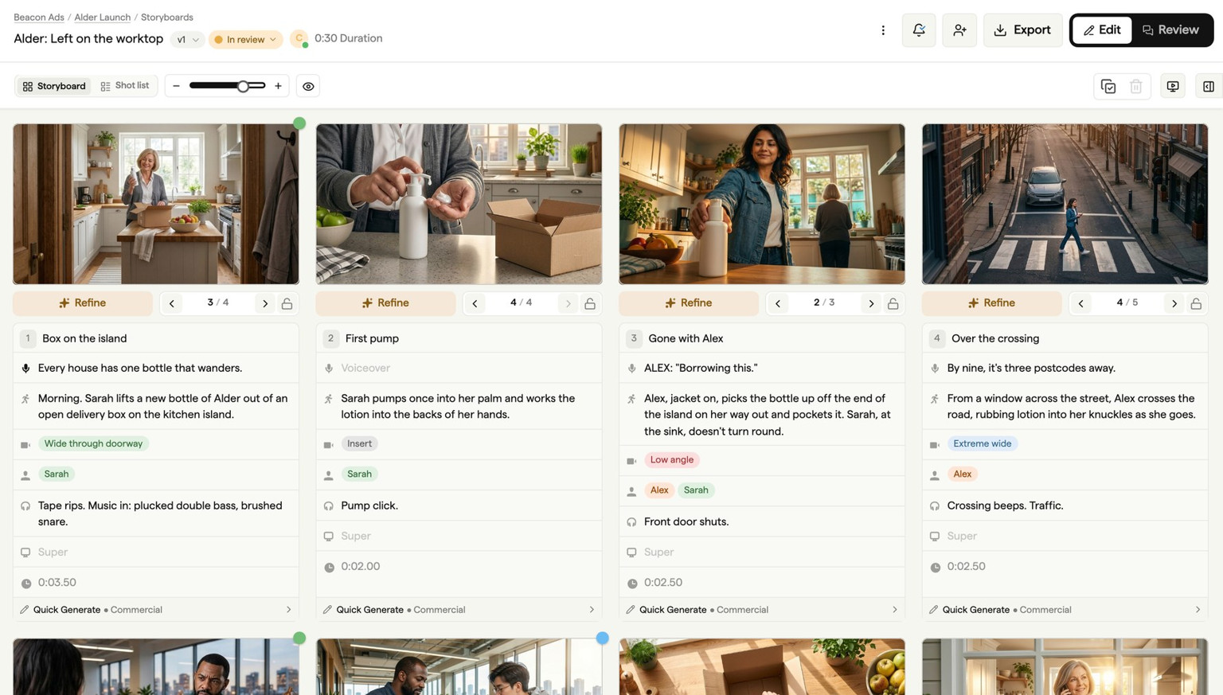Viewport: 1223px width, 695px height.
Task: Switch to Review mode
Action: tap(1170, 30)
